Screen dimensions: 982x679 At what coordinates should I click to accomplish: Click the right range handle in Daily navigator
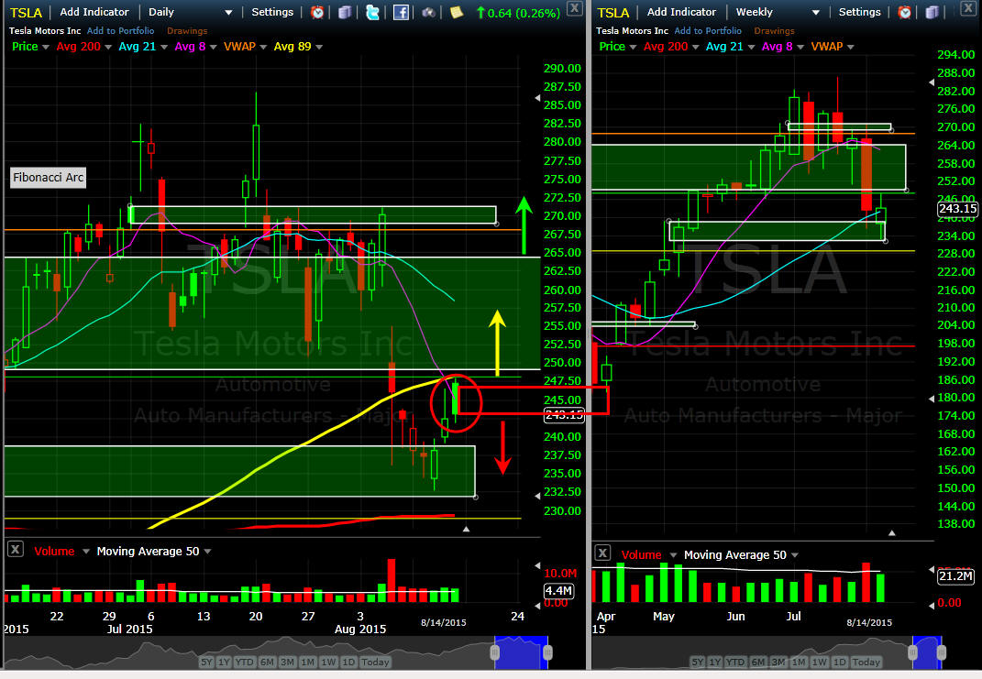pos(547,652)
